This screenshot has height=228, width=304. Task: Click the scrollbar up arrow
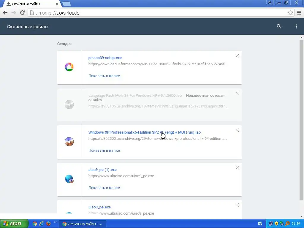pyautogui.click(x=301, y=37)
